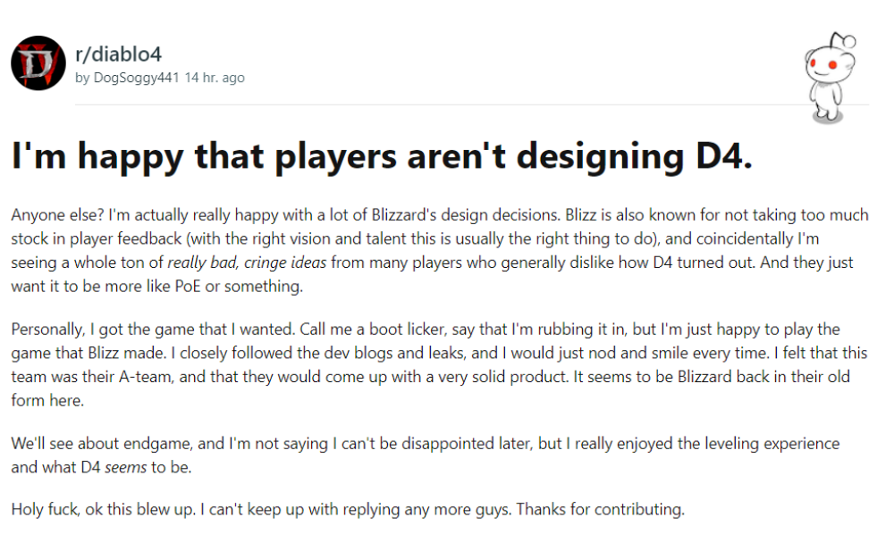Click the italicized word "seems"

click(125, 466)
